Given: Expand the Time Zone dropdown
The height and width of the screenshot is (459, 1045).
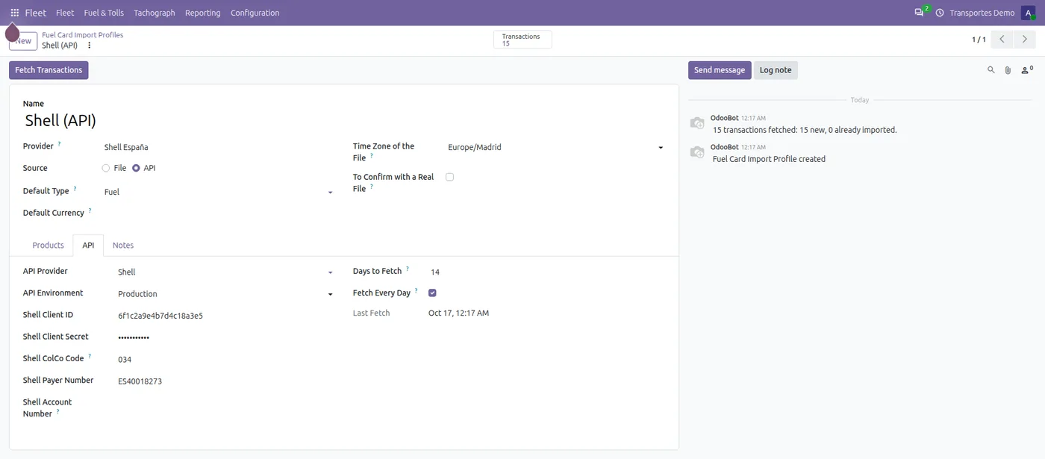Looking at the screenshot, I should click(661, 148).
